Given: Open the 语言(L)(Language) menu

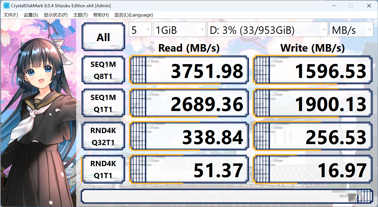Looking at the screenshot, I should point(133,15).
